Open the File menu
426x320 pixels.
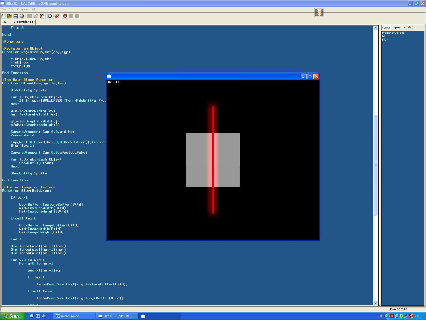[x=3, y=9]
